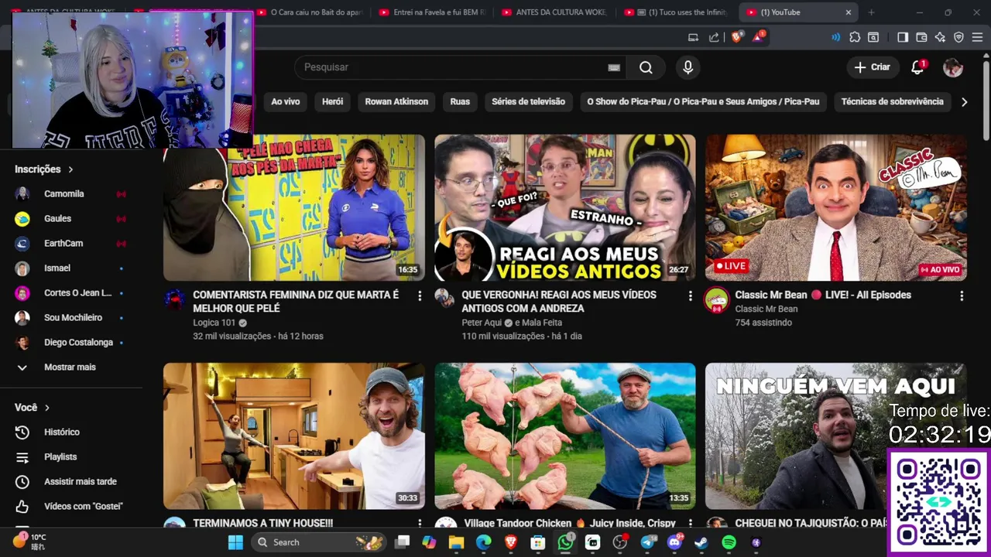Switch to Entrei na Favela browser tab

click(431, 12)
